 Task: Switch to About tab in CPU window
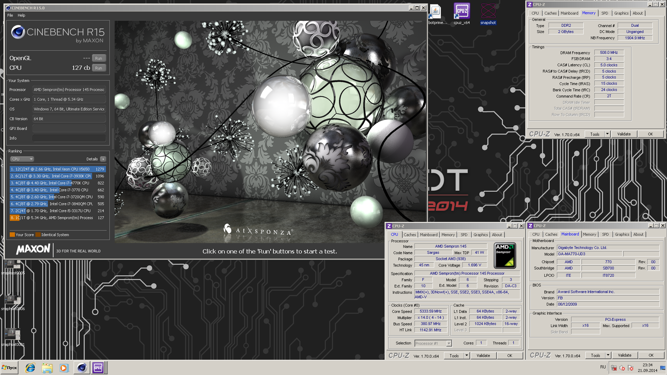tap(497, 235)
